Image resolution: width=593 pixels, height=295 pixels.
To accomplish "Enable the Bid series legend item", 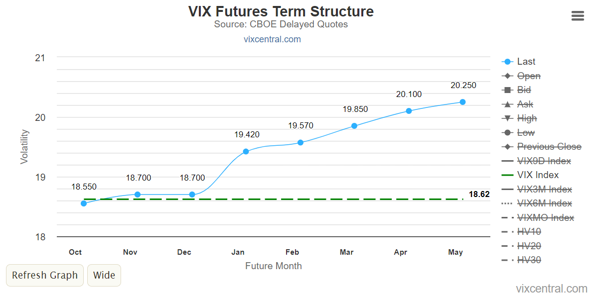I will (524, 90).
